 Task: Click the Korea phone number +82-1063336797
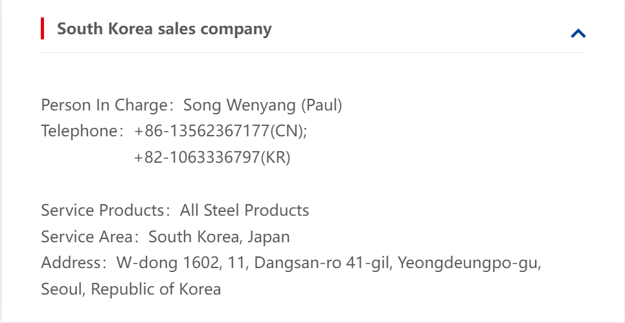tap(197, 158)
